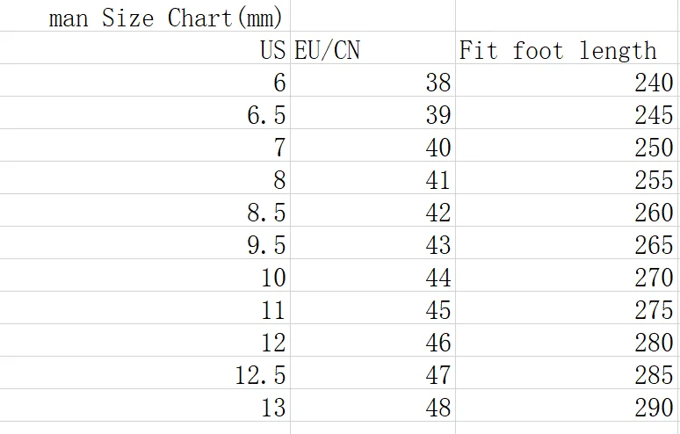The width and height of the screenshot is (680, 434).
Task: Select the foot length 290 cell
Action: [x=567, y=405]
